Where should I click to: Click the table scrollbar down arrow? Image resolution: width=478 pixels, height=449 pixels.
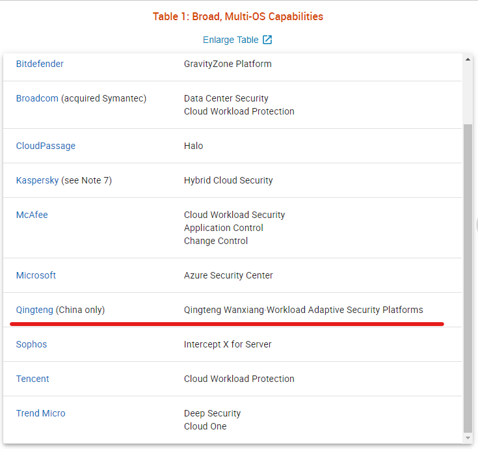click(x=468, y=438)
